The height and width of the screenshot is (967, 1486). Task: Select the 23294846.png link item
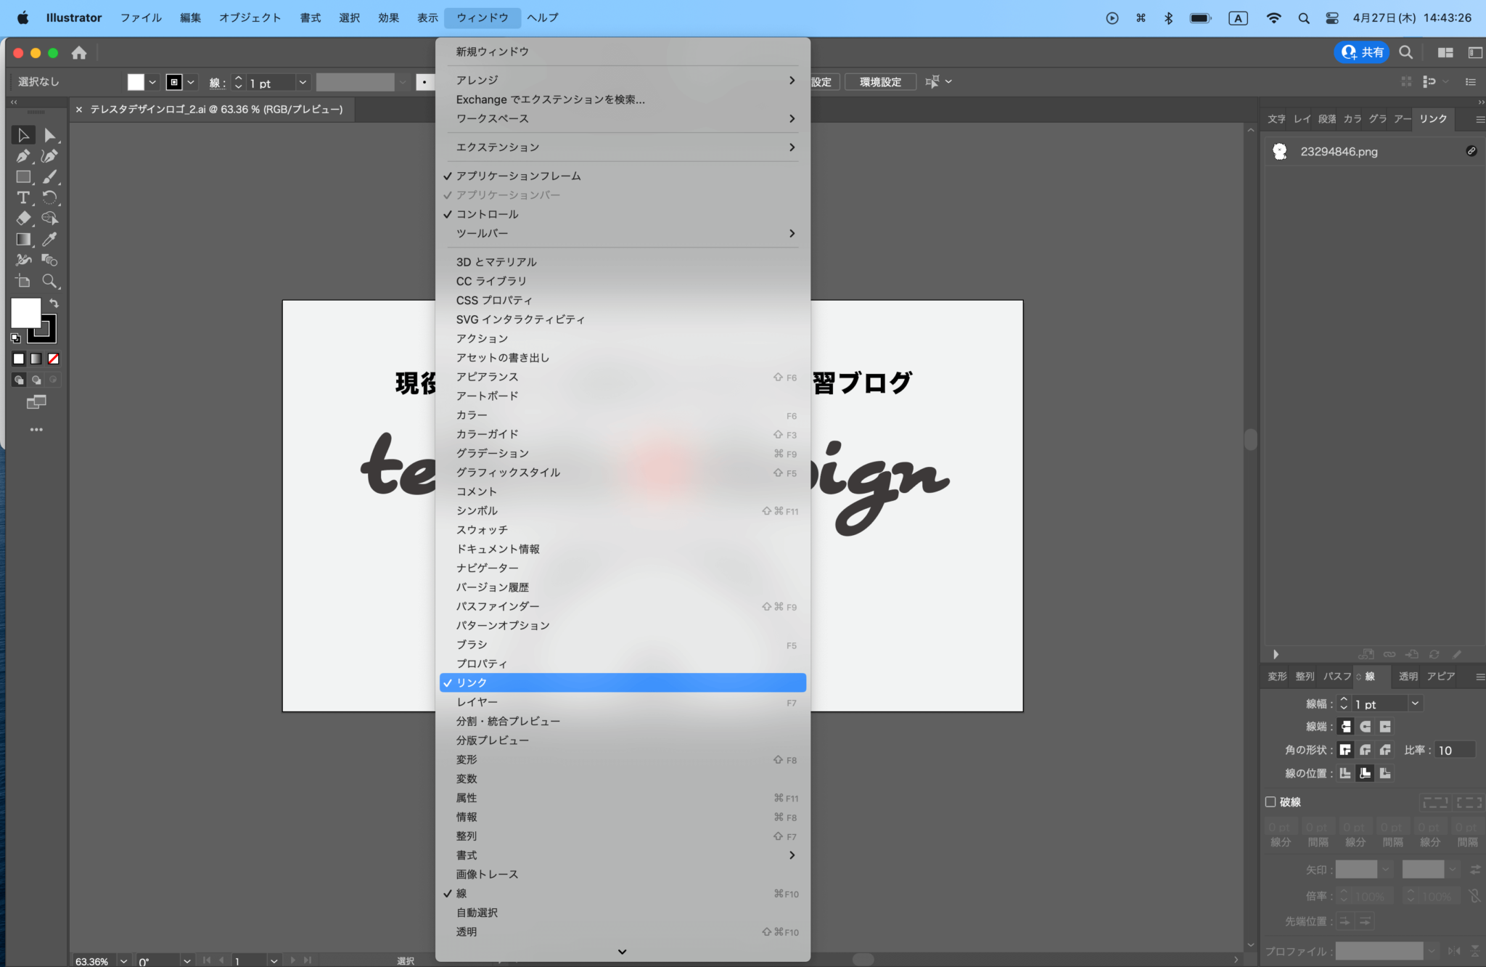(1339, 151)
